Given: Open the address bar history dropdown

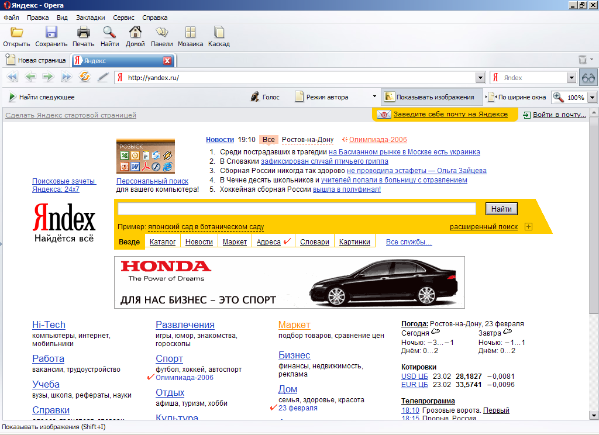Looking at the screenshot, I should tap(481, 78).
